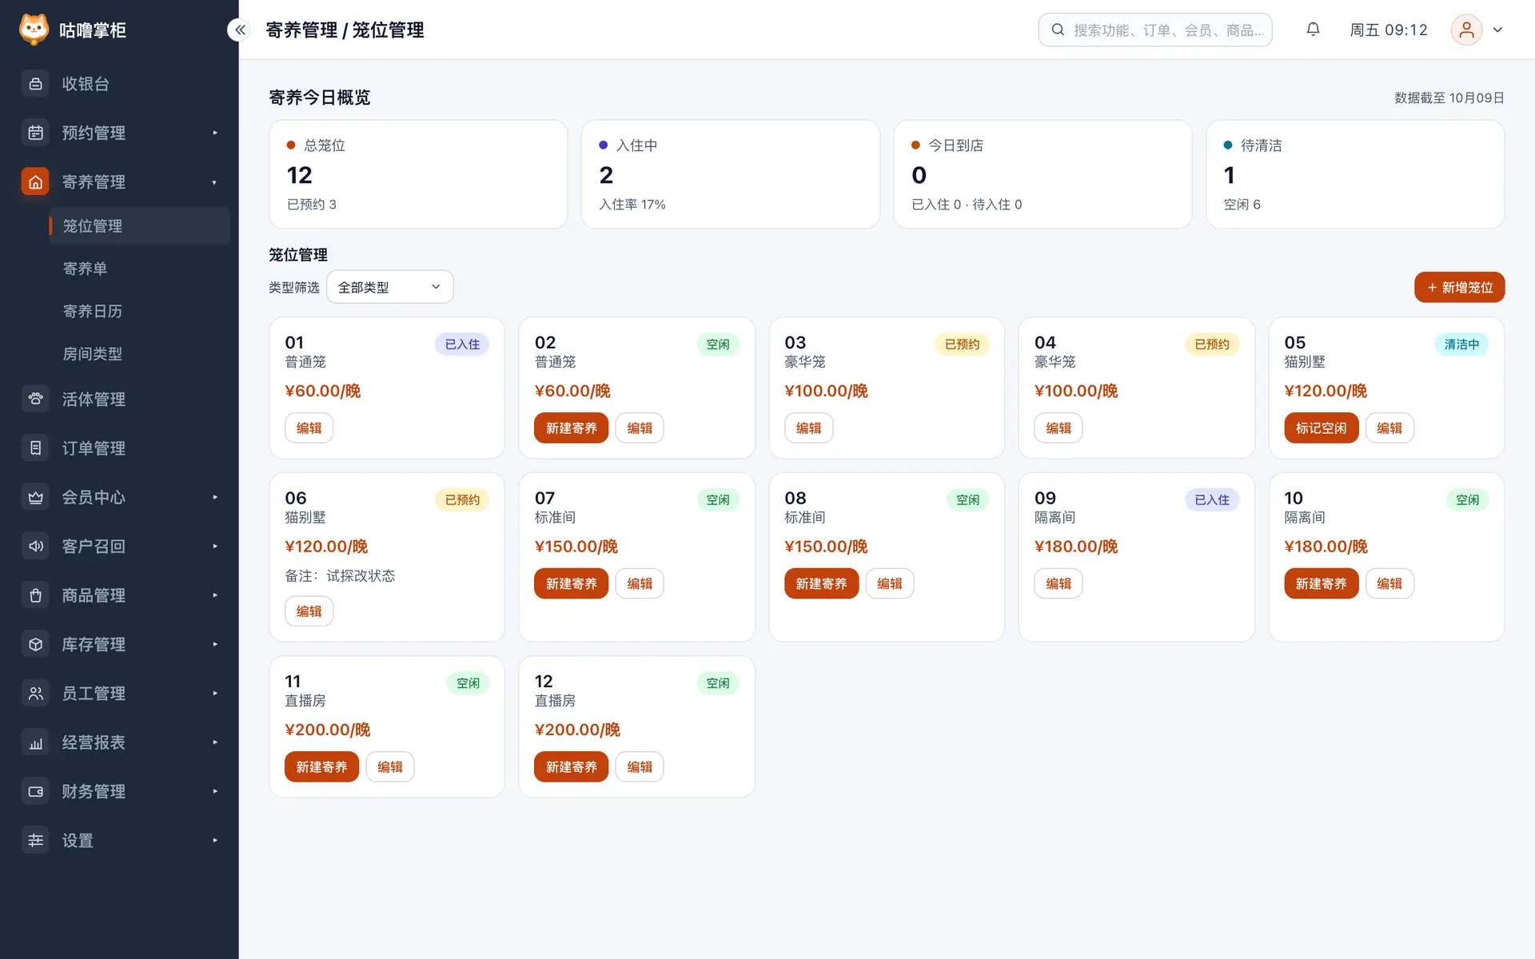The height and width of the screenshot is (959, 1535).
Task: Expand the 财务管理 submenu arrow
Action: click(x=215, y=792)
